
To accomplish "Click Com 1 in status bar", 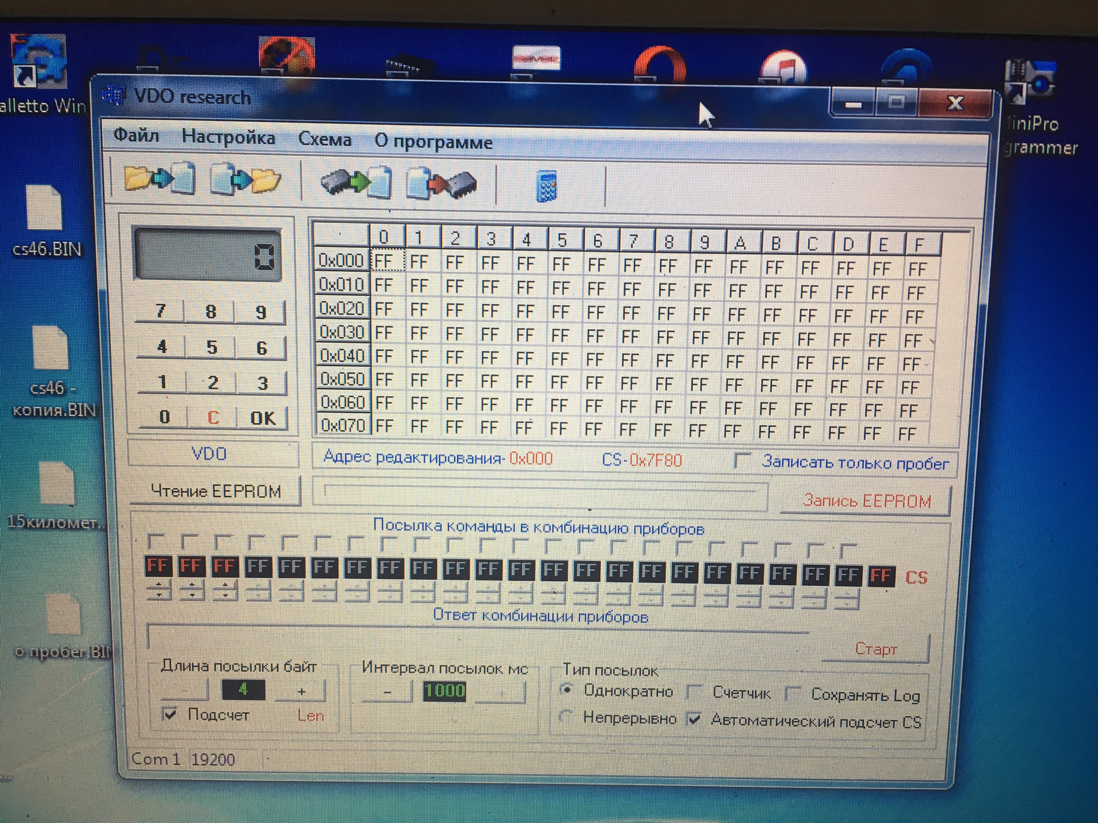I will pyautogui.click(x=156, y=758).
